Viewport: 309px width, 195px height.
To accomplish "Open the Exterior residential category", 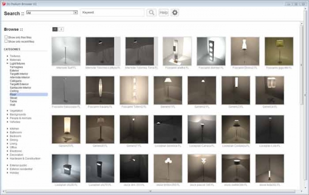I will (21, 169).
